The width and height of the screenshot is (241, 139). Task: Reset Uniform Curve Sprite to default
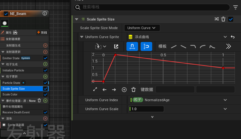pyautogui.click(x=233, y=37)
